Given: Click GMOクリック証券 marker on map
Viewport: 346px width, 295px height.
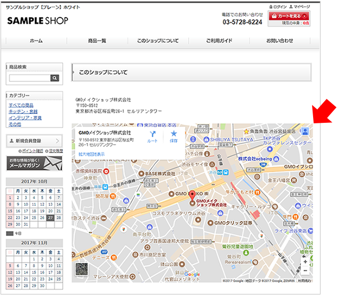Looking at the screenshot, I should point(210,223).
